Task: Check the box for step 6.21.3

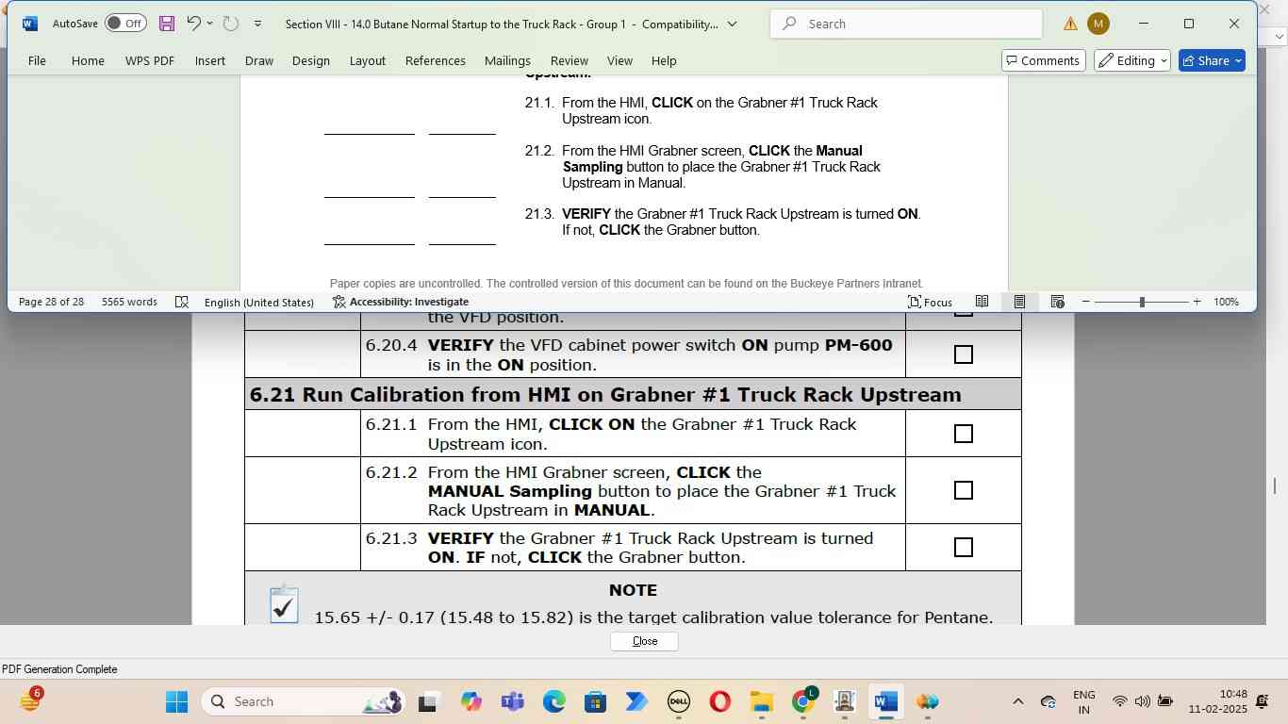Action: (964, 547)
